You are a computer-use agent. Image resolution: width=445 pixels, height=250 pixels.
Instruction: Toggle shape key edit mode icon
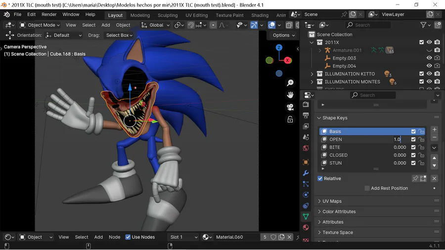click(x=423, y=178)
